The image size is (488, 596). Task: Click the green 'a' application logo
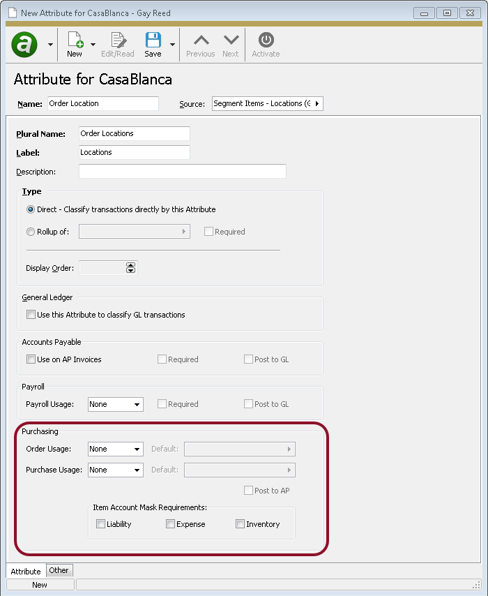click(x=23, y=44)
